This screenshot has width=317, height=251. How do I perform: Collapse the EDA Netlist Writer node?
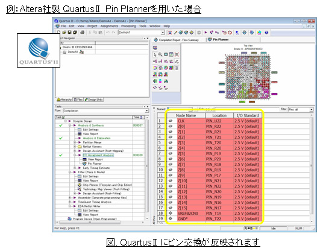click(70, 206)
